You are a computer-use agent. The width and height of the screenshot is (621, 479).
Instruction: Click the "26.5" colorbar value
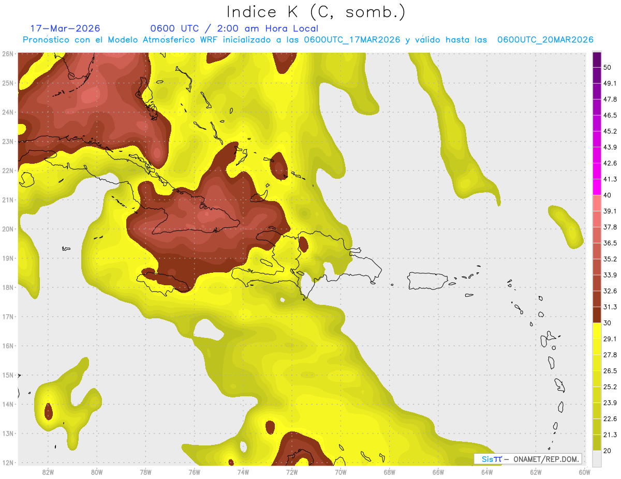click(610, 371)
